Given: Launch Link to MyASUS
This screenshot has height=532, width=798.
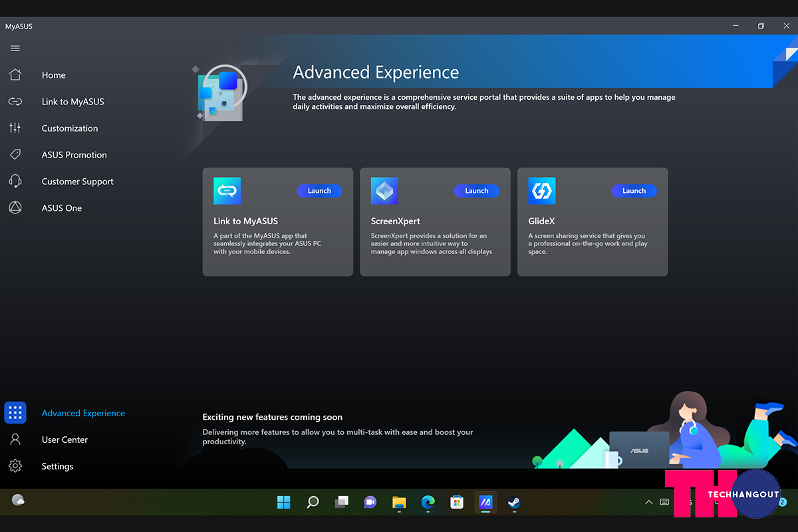Looking at the screenshot, I should [x=319, y=191].
